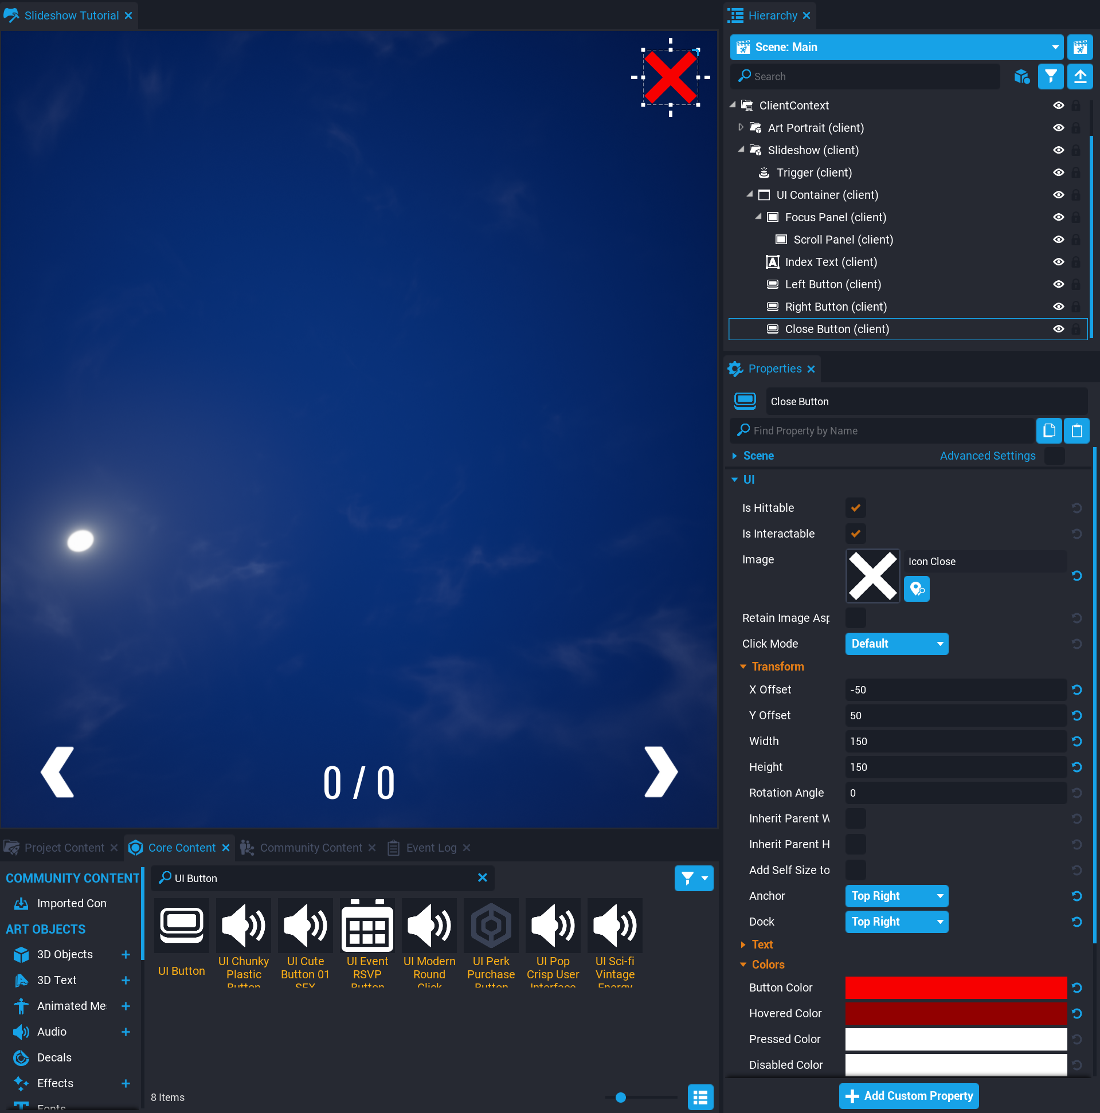The height and width of the screenshot is (1113, 1100).
Task: Open the Anchor dropdown
Action: pos(896,896)
